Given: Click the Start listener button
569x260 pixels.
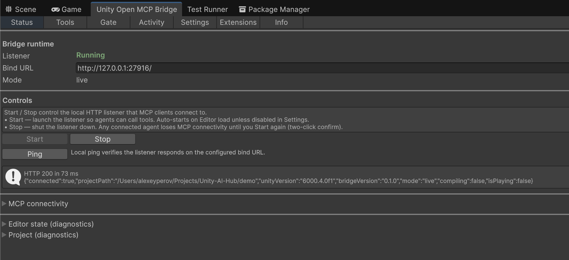Looking at the screenshot, I should pyautogui.click(x=35, y=139).
